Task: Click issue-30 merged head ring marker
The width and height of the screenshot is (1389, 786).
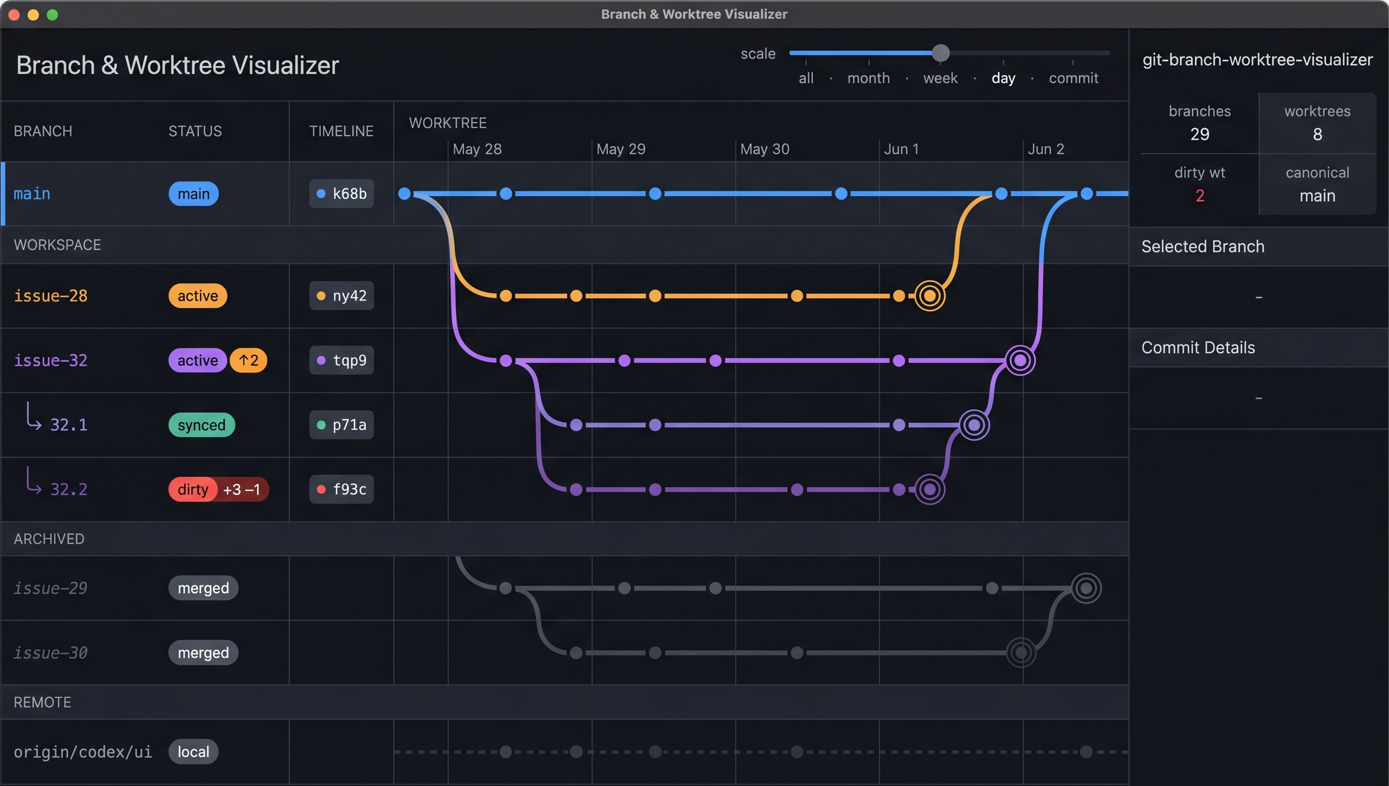Action: pos(1021,653)
